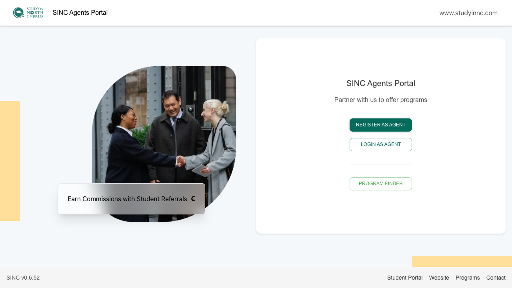Click the Earn Commissions with Student Referrals text
512x288 pixels.
click(x=127, y=199)
